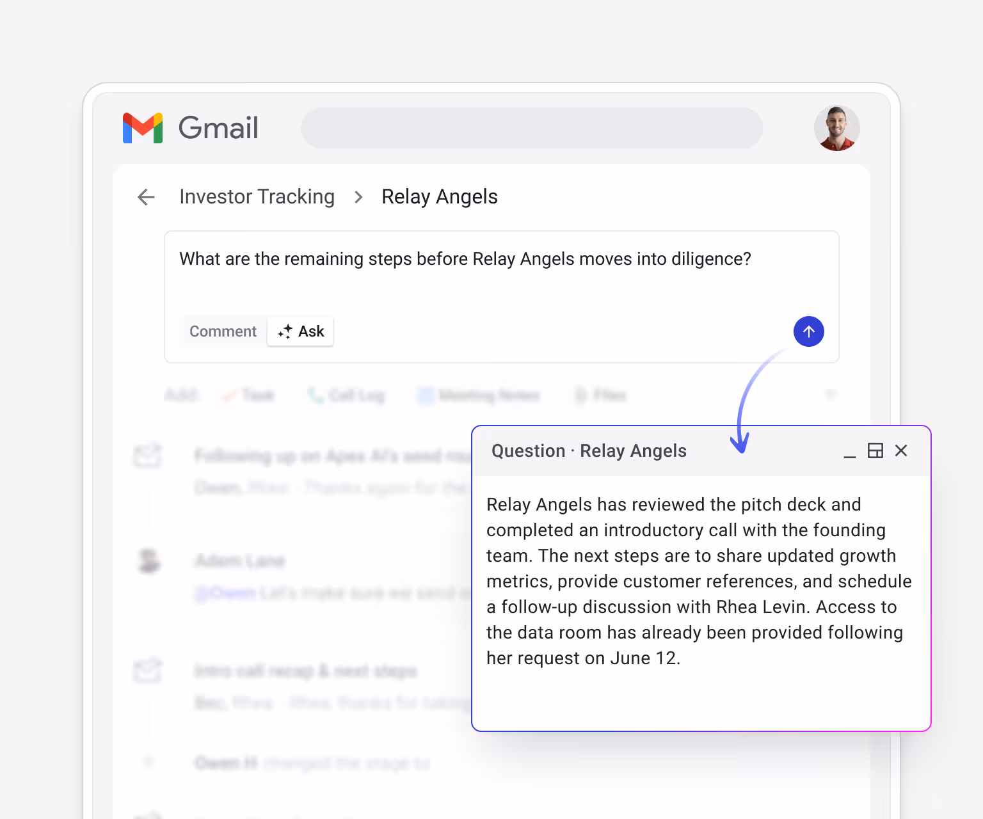Image resolution: width=983 pixels, height=819 pixels.
Task: Click the answer text about Relay Angels
Action: (x=699, y=581)
